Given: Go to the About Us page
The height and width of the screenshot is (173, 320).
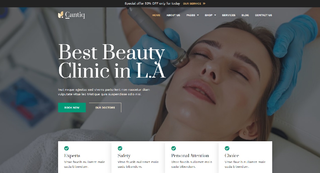Looking at the screenshot, I should (173, 15).
